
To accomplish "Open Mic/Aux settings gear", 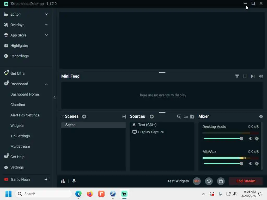I will pos(257,164).
